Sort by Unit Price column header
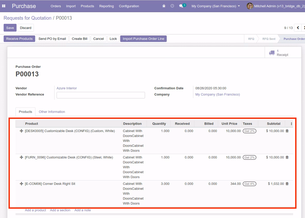The width and height of the screenshot is (305, 218). pos(229,124)
